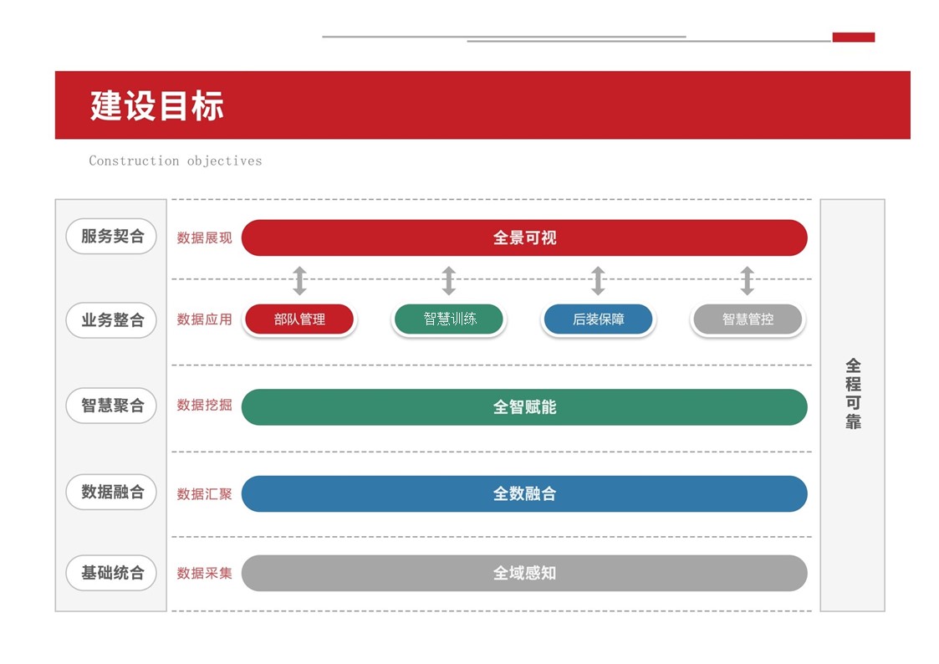Pick the 基础统合 label on left
Viewport: 939px width, 664px height.
112,574
